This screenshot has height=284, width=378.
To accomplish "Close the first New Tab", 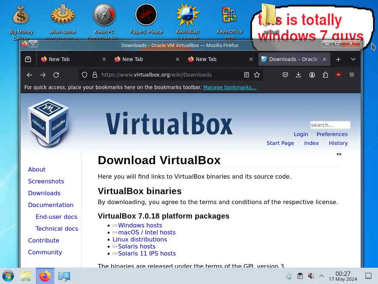I will pyautogui.click(x=104, y=59).
